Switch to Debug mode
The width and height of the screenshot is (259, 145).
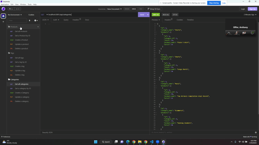[x=134, y=9]
